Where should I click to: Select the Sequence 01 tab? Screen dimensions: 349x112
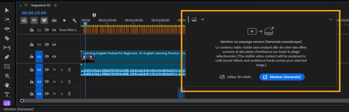point(41,5)
